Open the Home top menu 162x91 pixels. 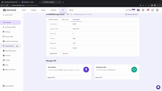point(24,10)
